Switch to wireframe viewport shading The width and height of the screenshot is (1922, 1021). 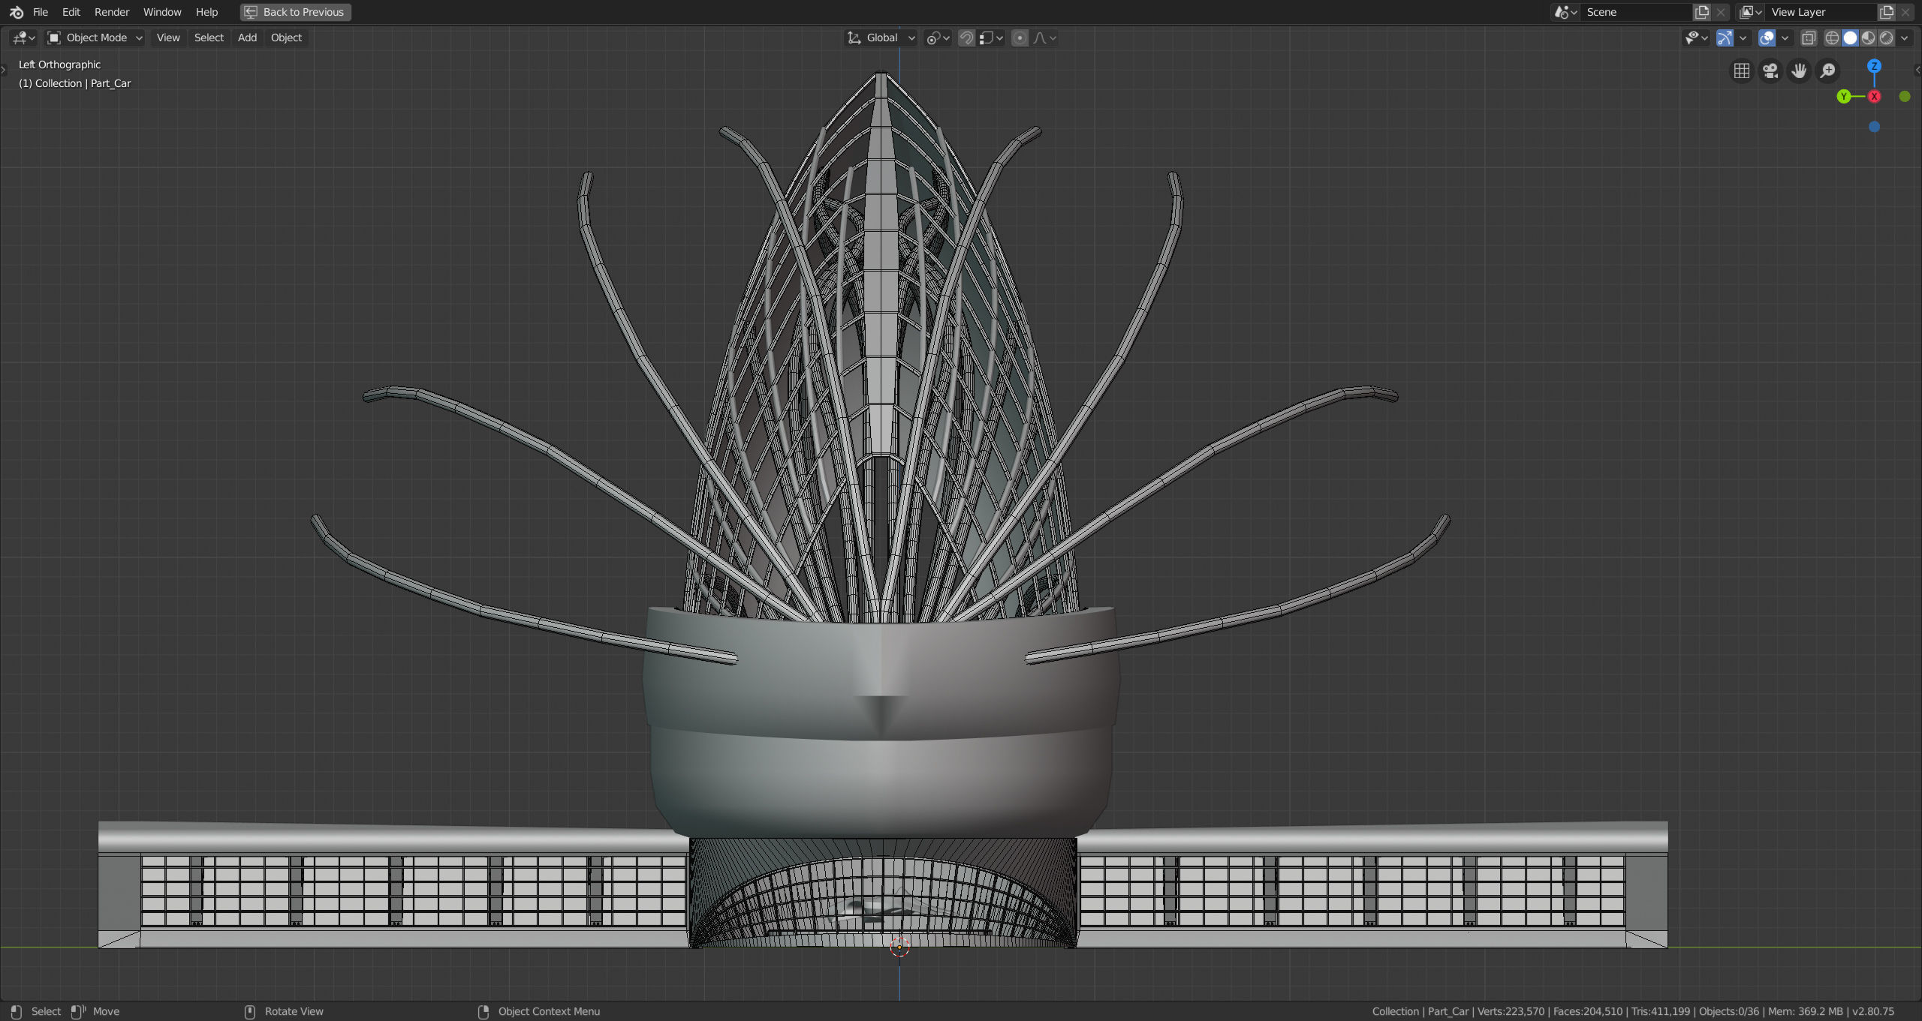tap(1832, 38)
